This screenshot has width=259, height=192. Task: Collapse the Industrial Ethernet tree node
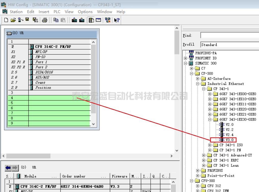pyautogui.click(x=198, y=84)
